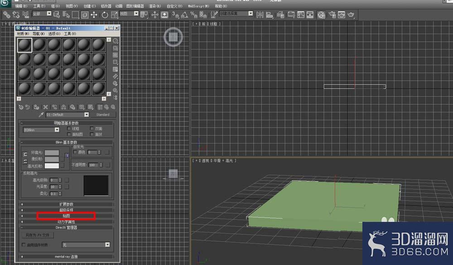The image size is (453, 265).
Task: Expand the 贴图 (Maps) rollout
Action: [x=66, y=216]
